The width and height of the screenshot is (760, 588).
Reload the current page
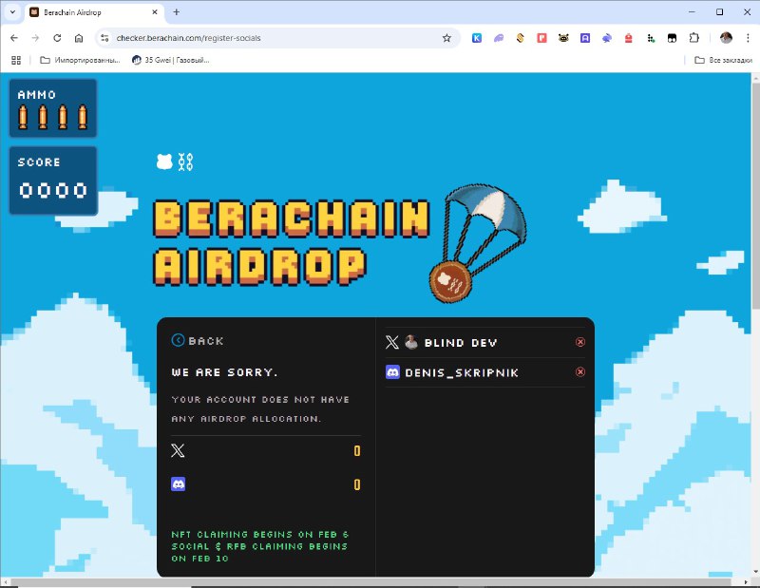57,38
